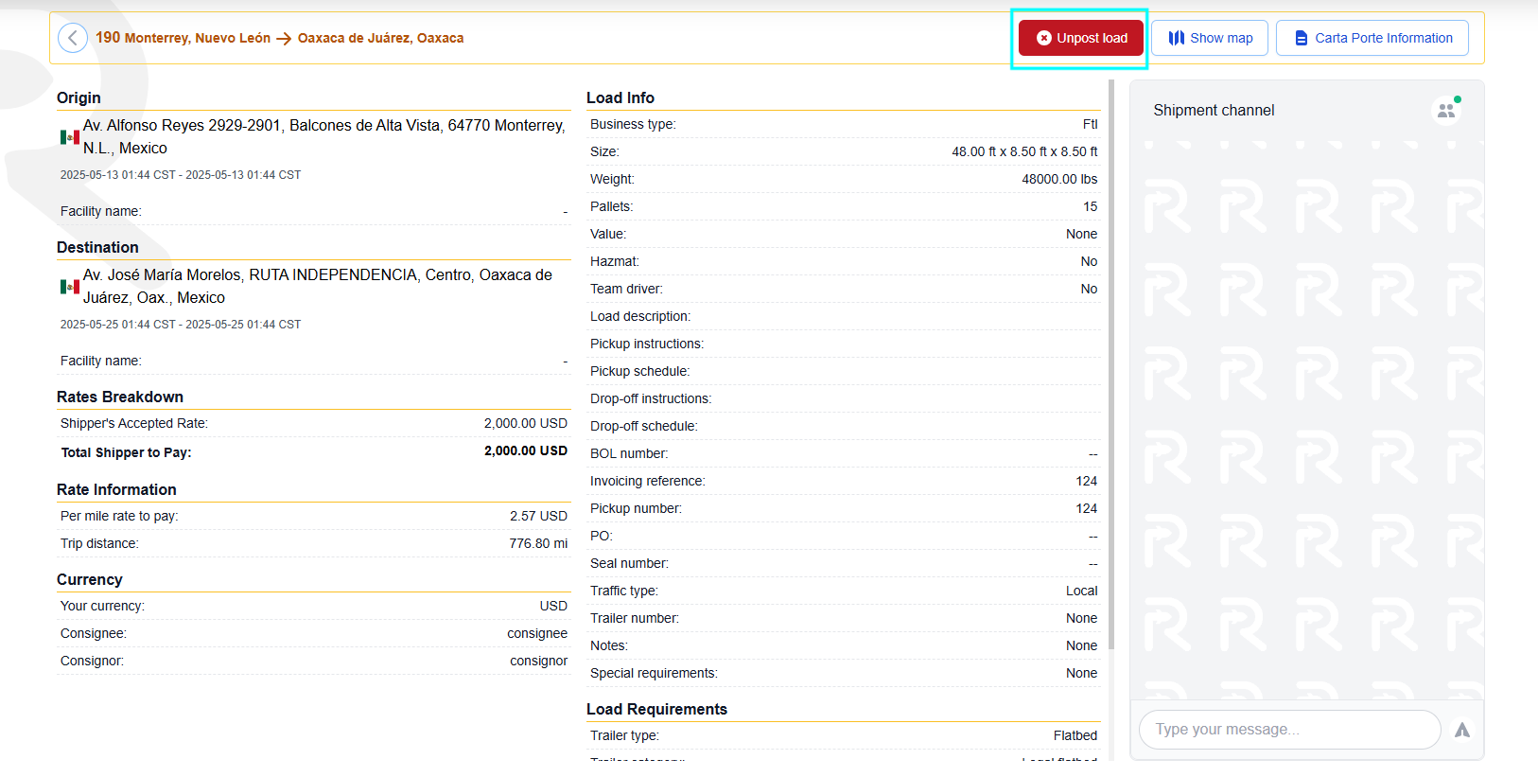Click the Trailer type value Flatbed
The image size is (1538, 777).
pos(1075,735)
